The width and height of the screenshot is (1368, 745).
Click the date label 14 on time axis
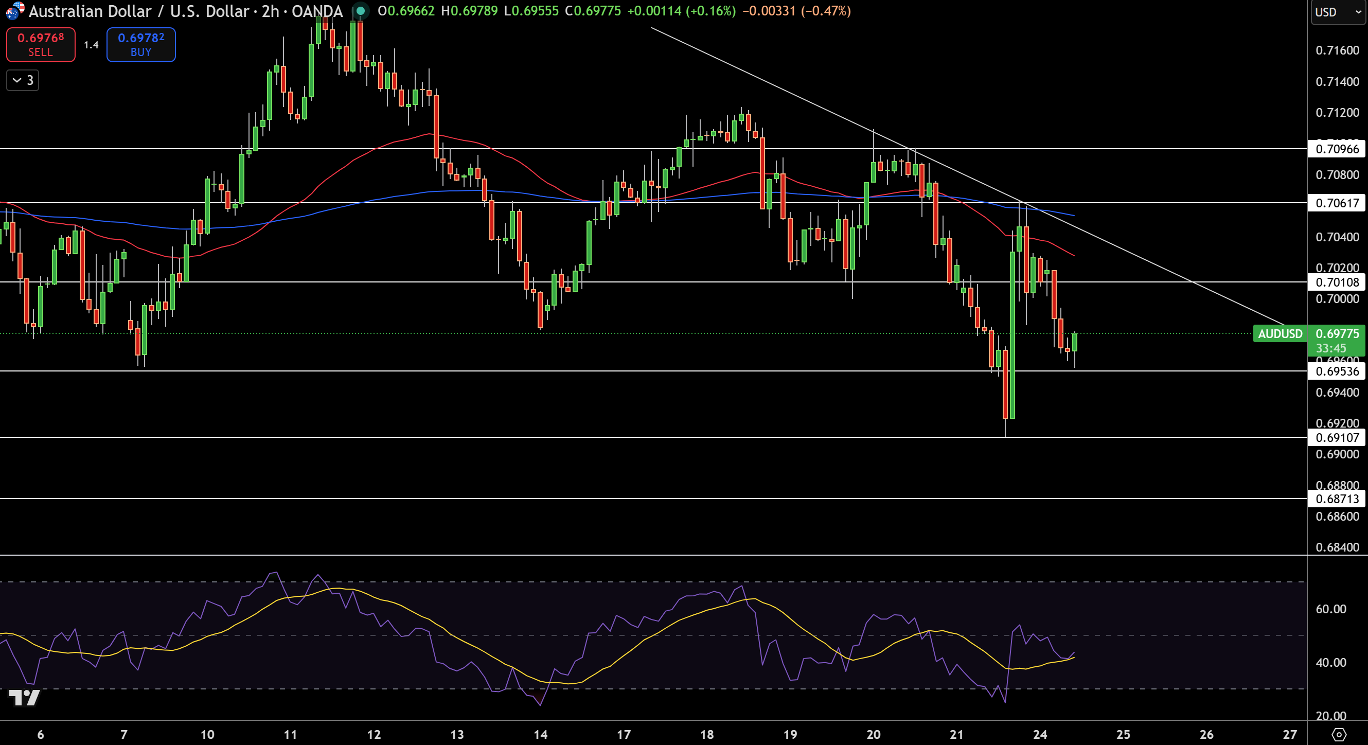(540, 734)
